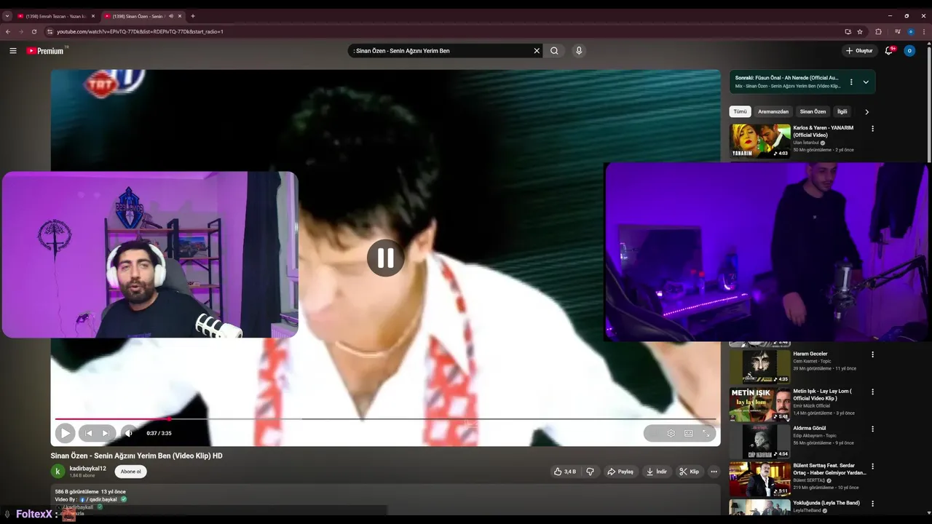Open the Chrome three-dot menu
Image resolution: width=932 pixels, height=524 pixels.
pyautogui.click(x=925, y=31)
